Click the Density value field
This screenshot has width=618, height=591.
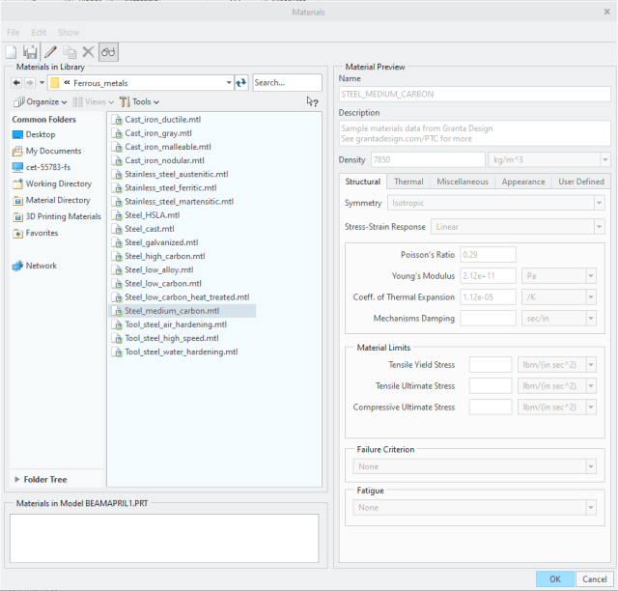click(428, 160)
